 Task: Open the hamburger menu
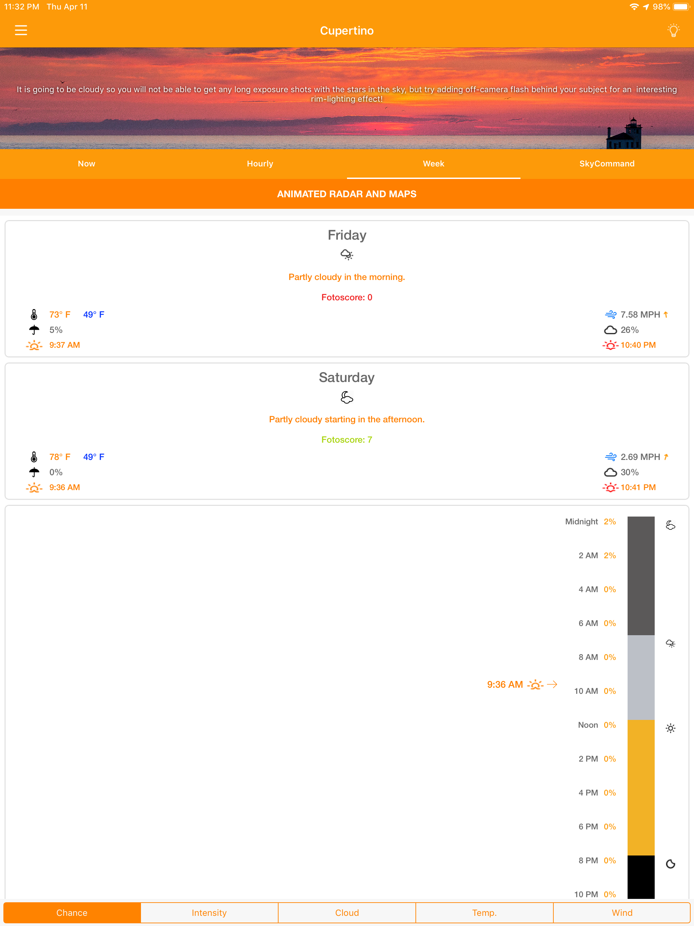[21, 30]
